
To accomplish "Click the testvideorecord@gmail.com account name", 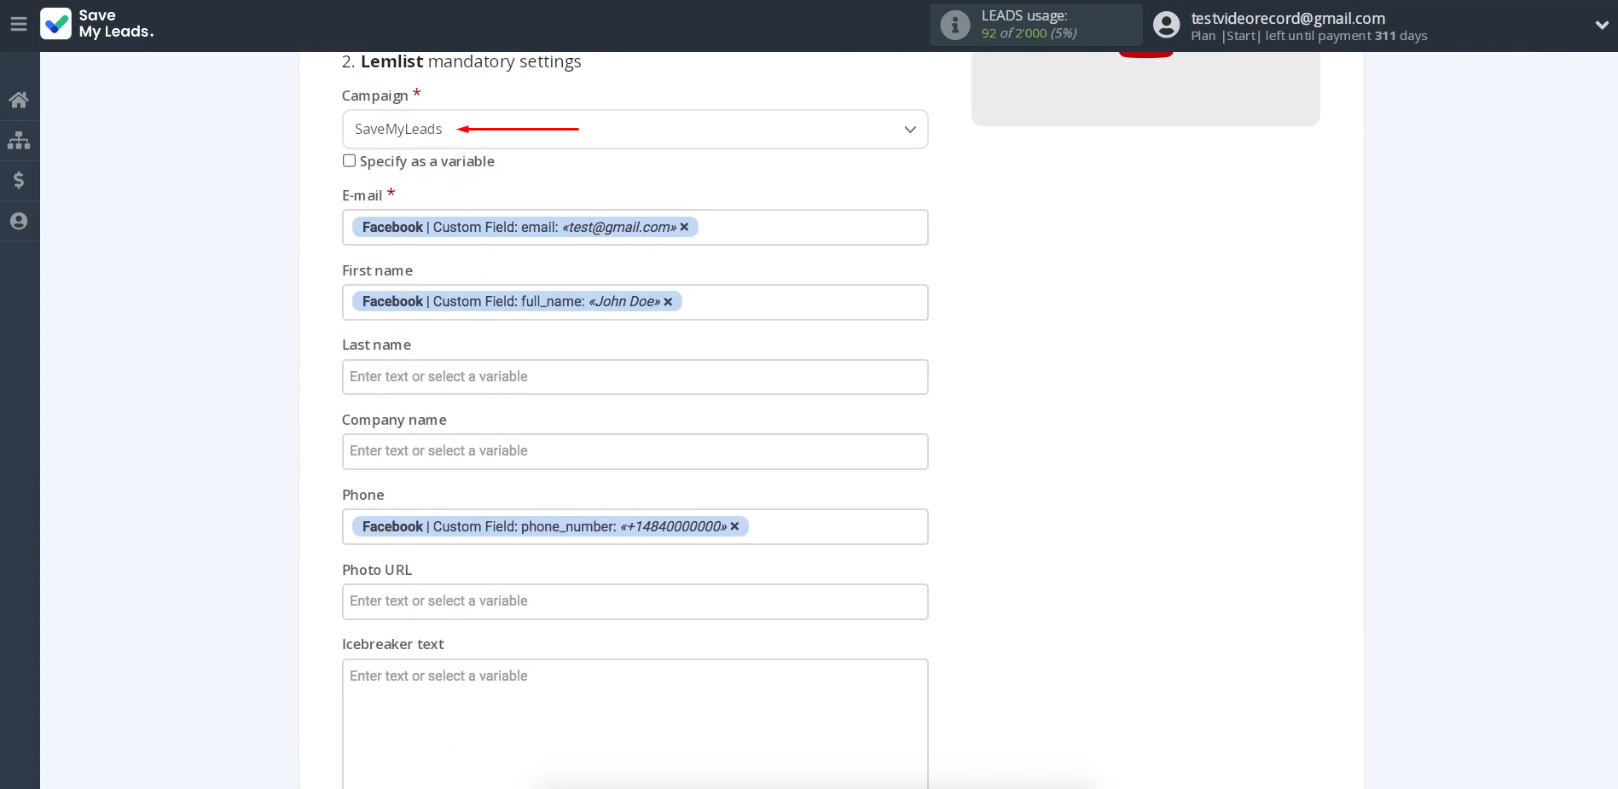I will [x=1288, y=18].
